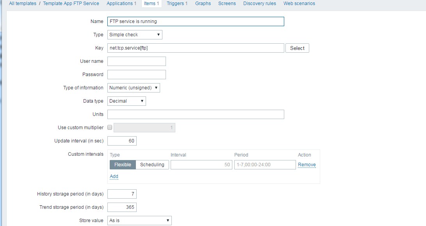Open the Data type dropdown showing Decimal
Image resolution: width=426 pixels, height=226 pixels.
coord(127,101)
